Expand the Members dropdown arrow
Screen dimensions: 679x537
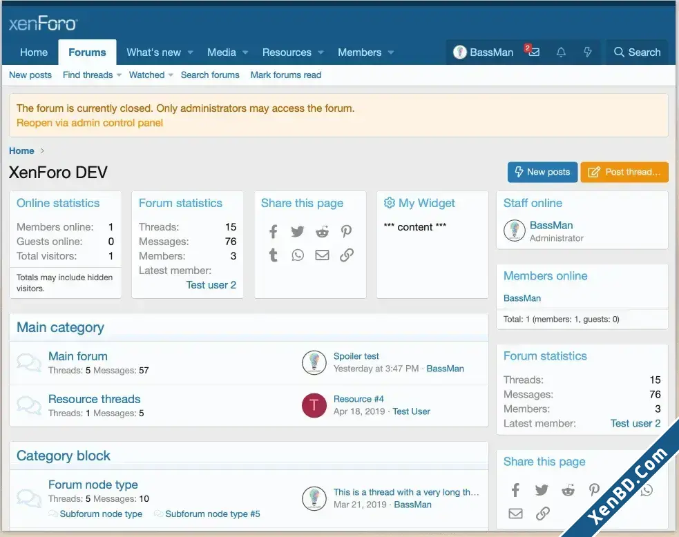click(x=390, y=52)
